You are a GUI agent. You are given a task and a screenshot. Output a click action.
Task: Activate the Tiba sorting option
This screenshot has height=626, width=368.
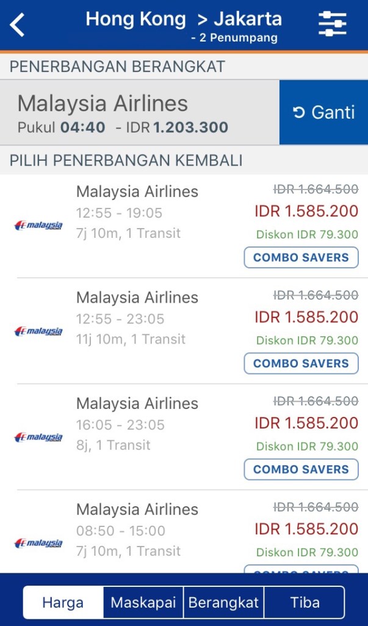tap(304, 602)
